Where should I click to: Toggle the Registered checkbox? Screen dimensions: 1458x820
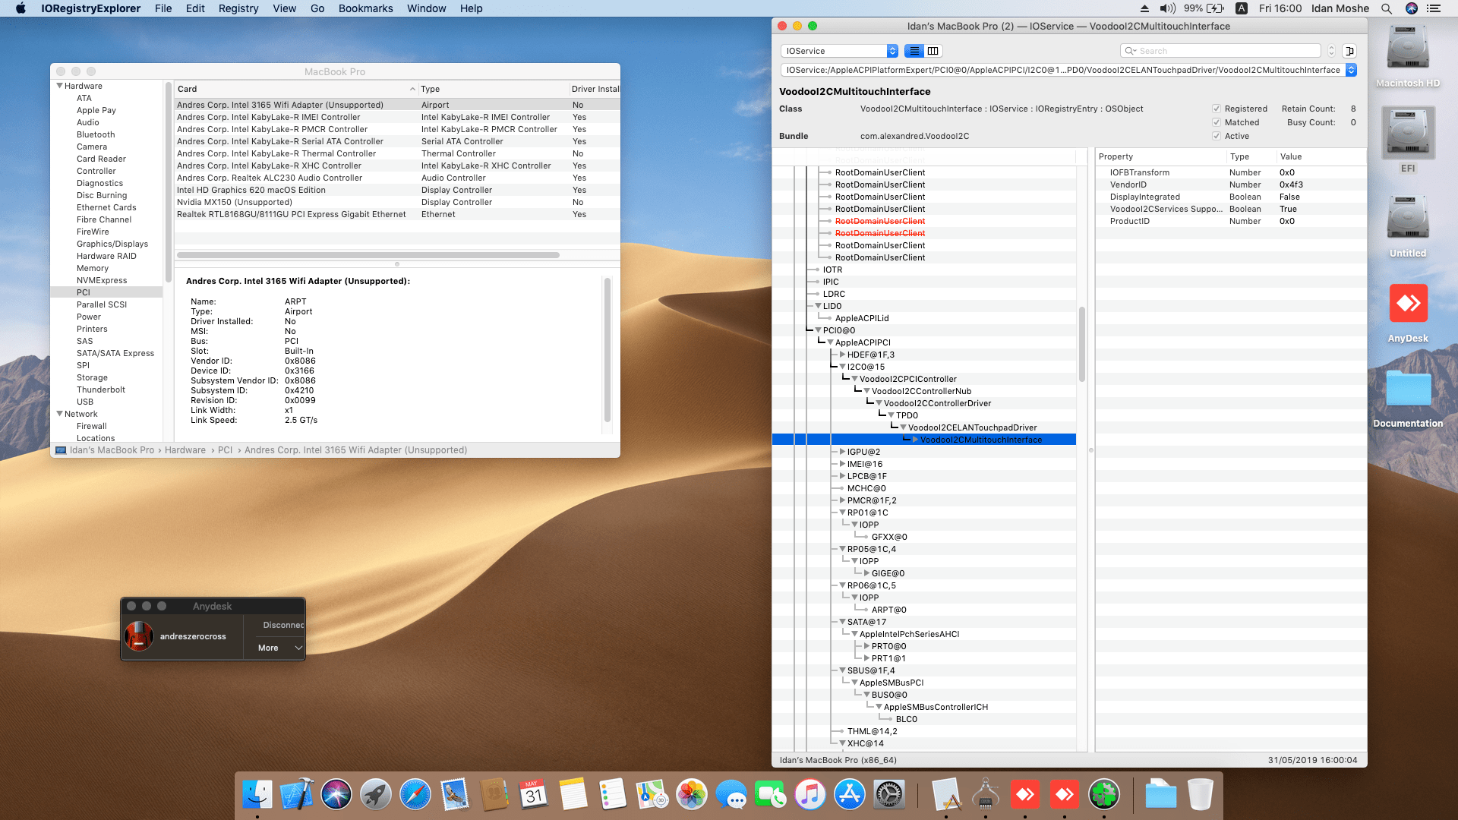pos(1217,109)
